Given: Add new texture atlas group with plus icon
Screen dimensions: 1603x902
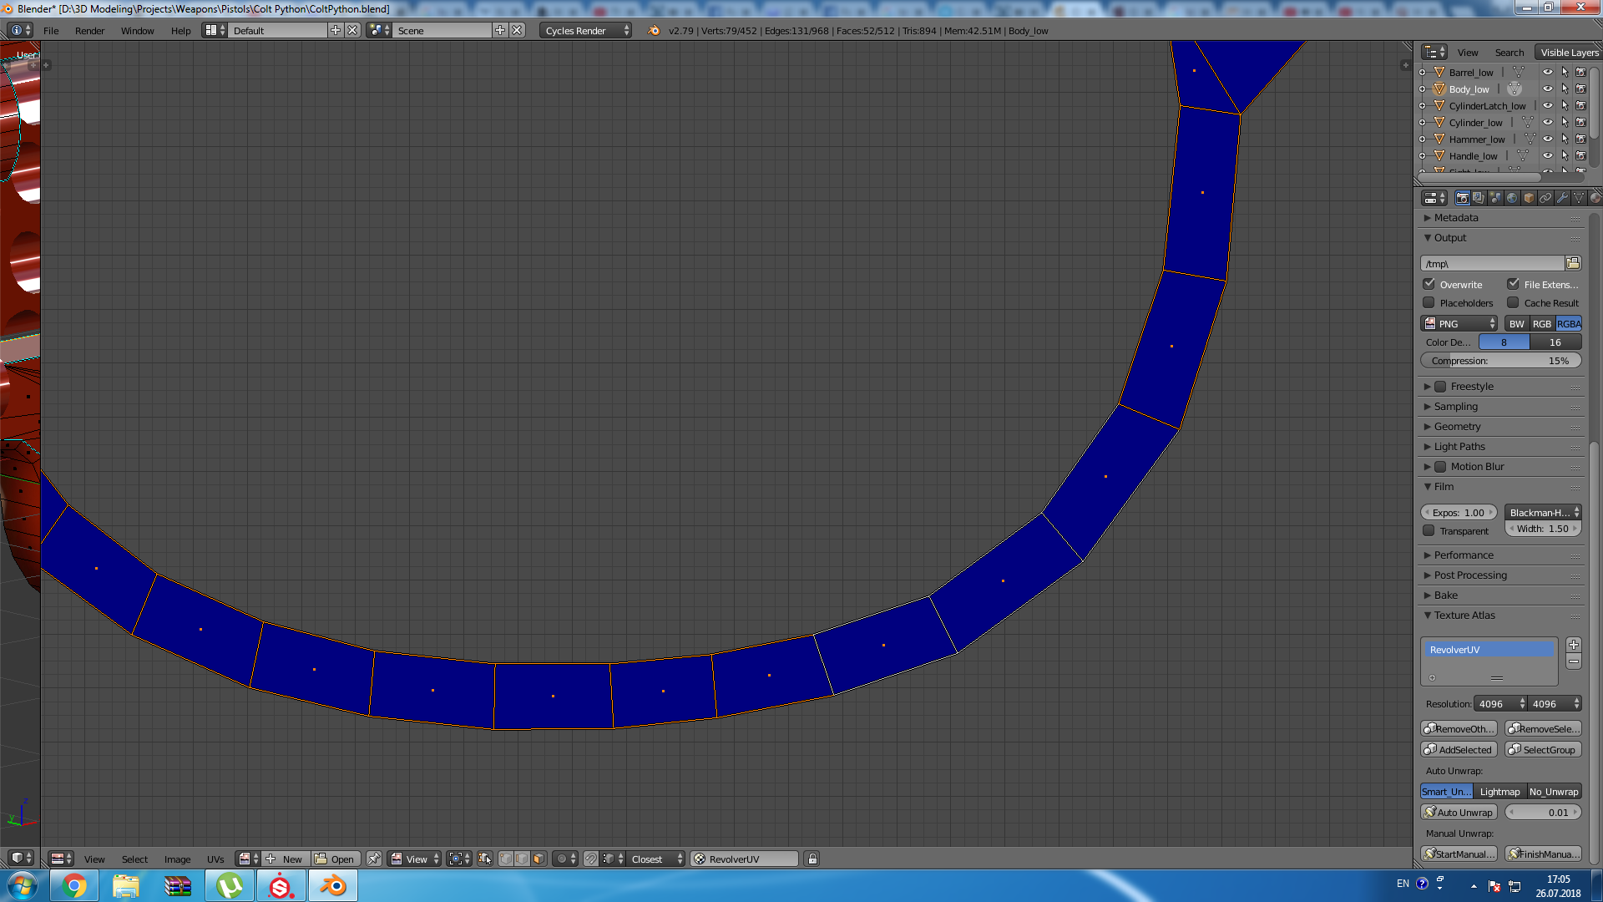Looking at the screenshot, I should [1574, 645].
